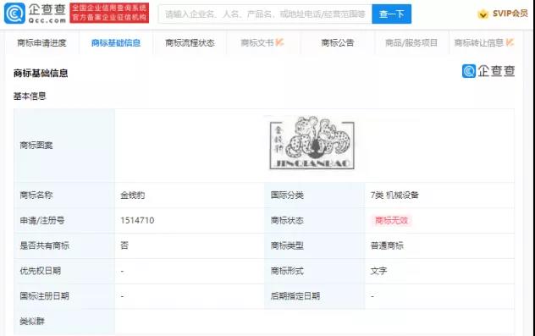Click the SVIP crown badge icon
535x336 pixels.
[x=483, y=14]
